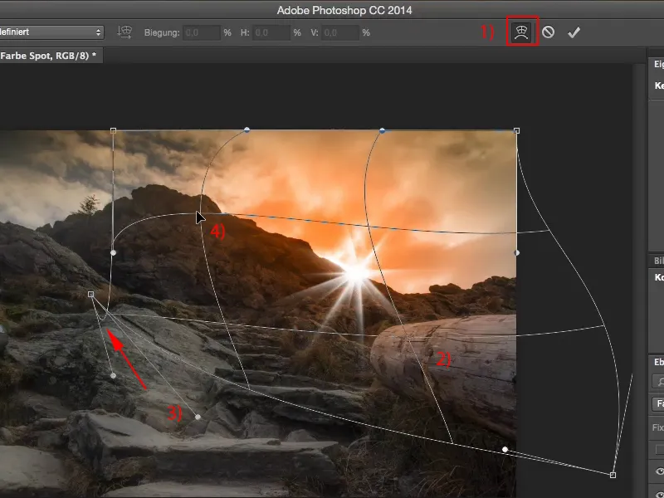Open the warp preset dropdown in options bar
664x498 pixels.
51,32
